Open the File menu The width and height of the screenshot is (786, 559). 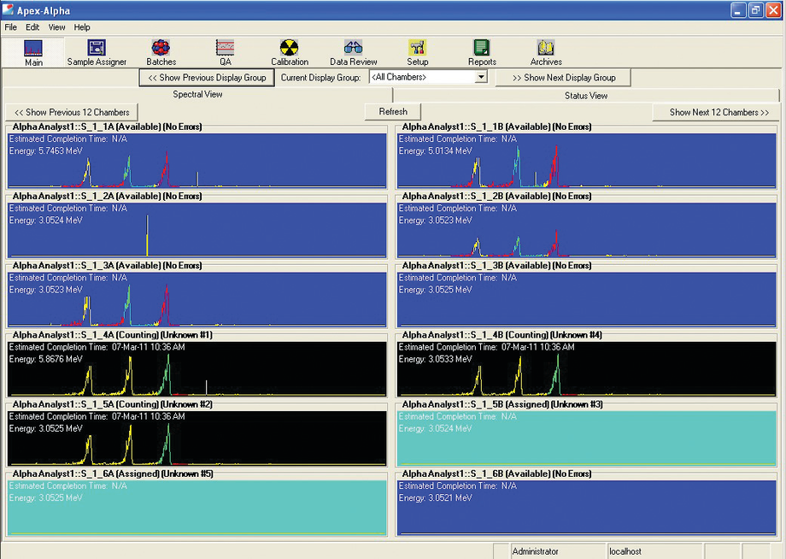pyautogui.click(x=10, y=26)
